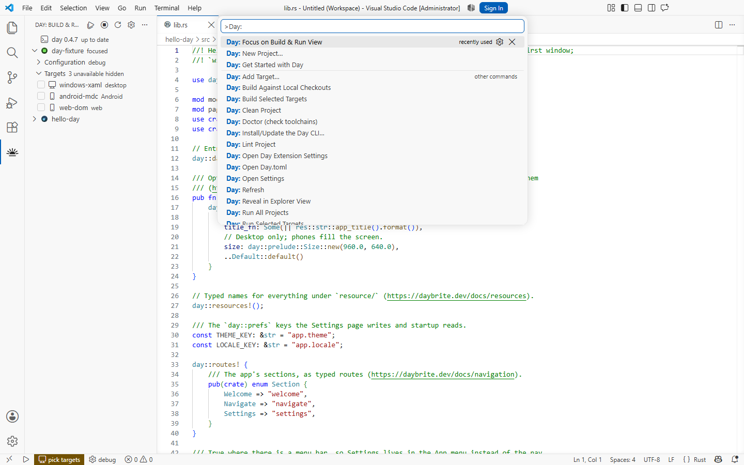The width and height of the screenshot is (744, 465).
Task: Open the Selection menu
Action: click(x=73, y=8)
